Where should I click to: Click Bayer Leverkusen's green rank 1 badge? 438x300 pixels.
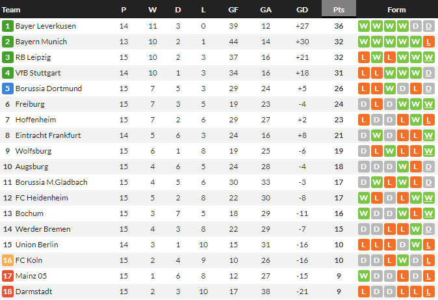(x=8, y=26)
